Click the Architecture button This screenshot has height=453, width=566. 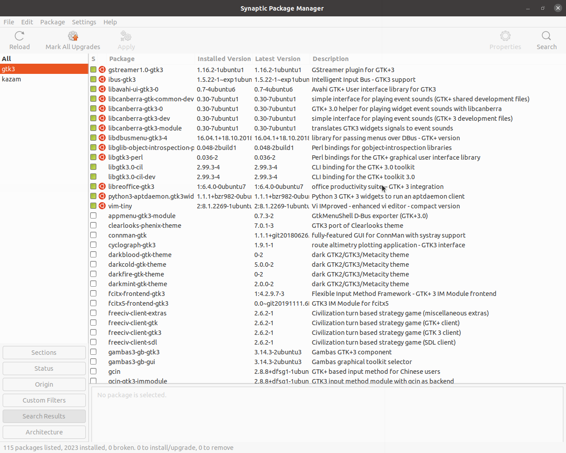(44, 432)
